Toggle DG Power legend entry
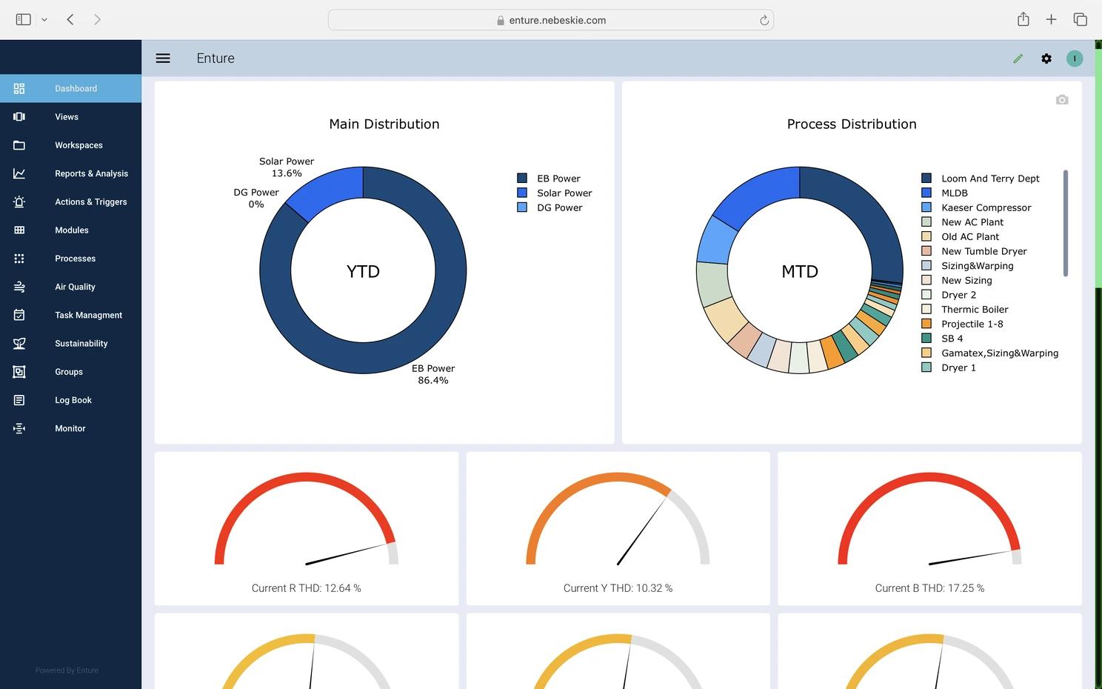1102x689 pixels. tap(550, 207)
